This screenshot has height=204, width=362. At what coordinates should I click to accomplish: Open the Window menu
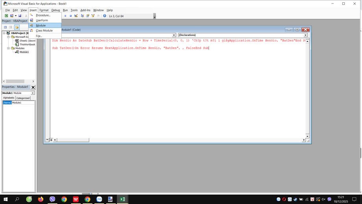98,10
